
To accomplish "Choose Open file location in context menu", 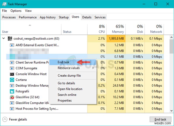I will point(73,89).
